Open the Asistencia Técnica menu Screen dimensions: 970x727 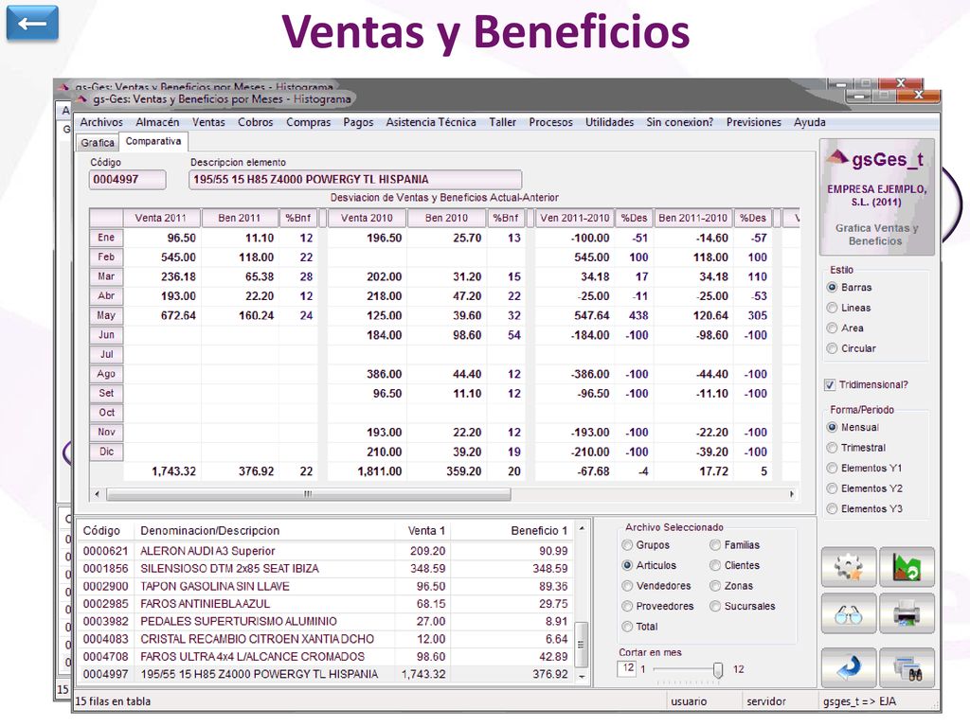pos(431,122)
